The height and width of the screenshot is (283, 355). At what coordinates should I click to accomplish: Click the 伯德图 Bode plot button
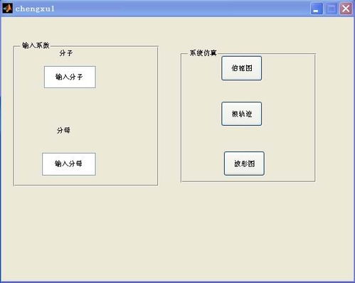pyautogui.click(x=242, y=68)
